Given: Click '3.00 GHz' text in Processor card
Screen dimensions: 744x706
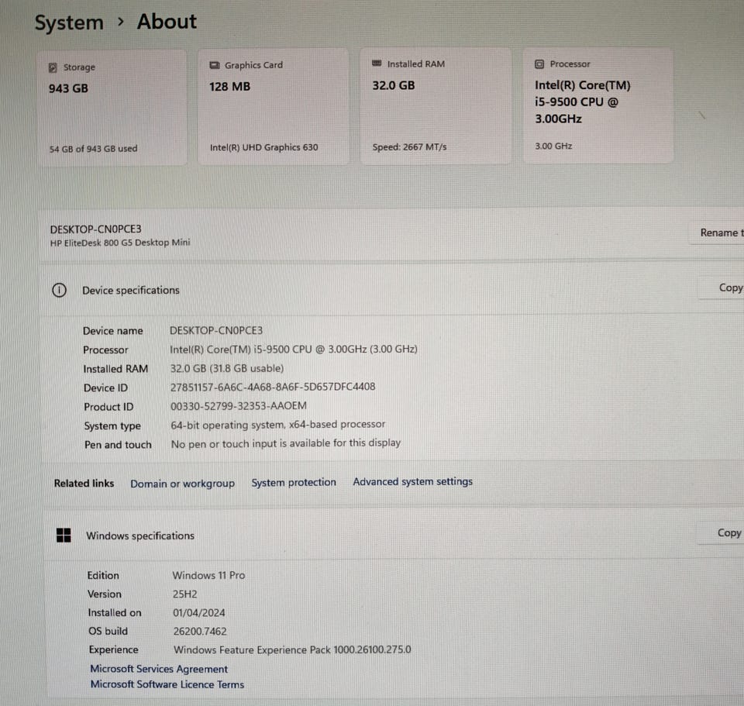Looking at the screenshot, I should pyautogui.click(x=553, y=146).
